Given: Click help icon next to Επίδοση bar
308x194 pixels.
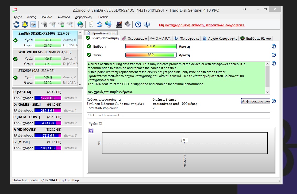Looking at the screenshot, I should pos(274,46).
